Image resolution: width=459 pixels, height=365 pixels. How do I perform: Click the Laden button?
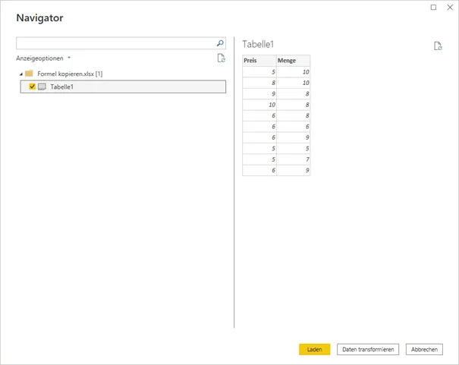click(x=314, y=349)
